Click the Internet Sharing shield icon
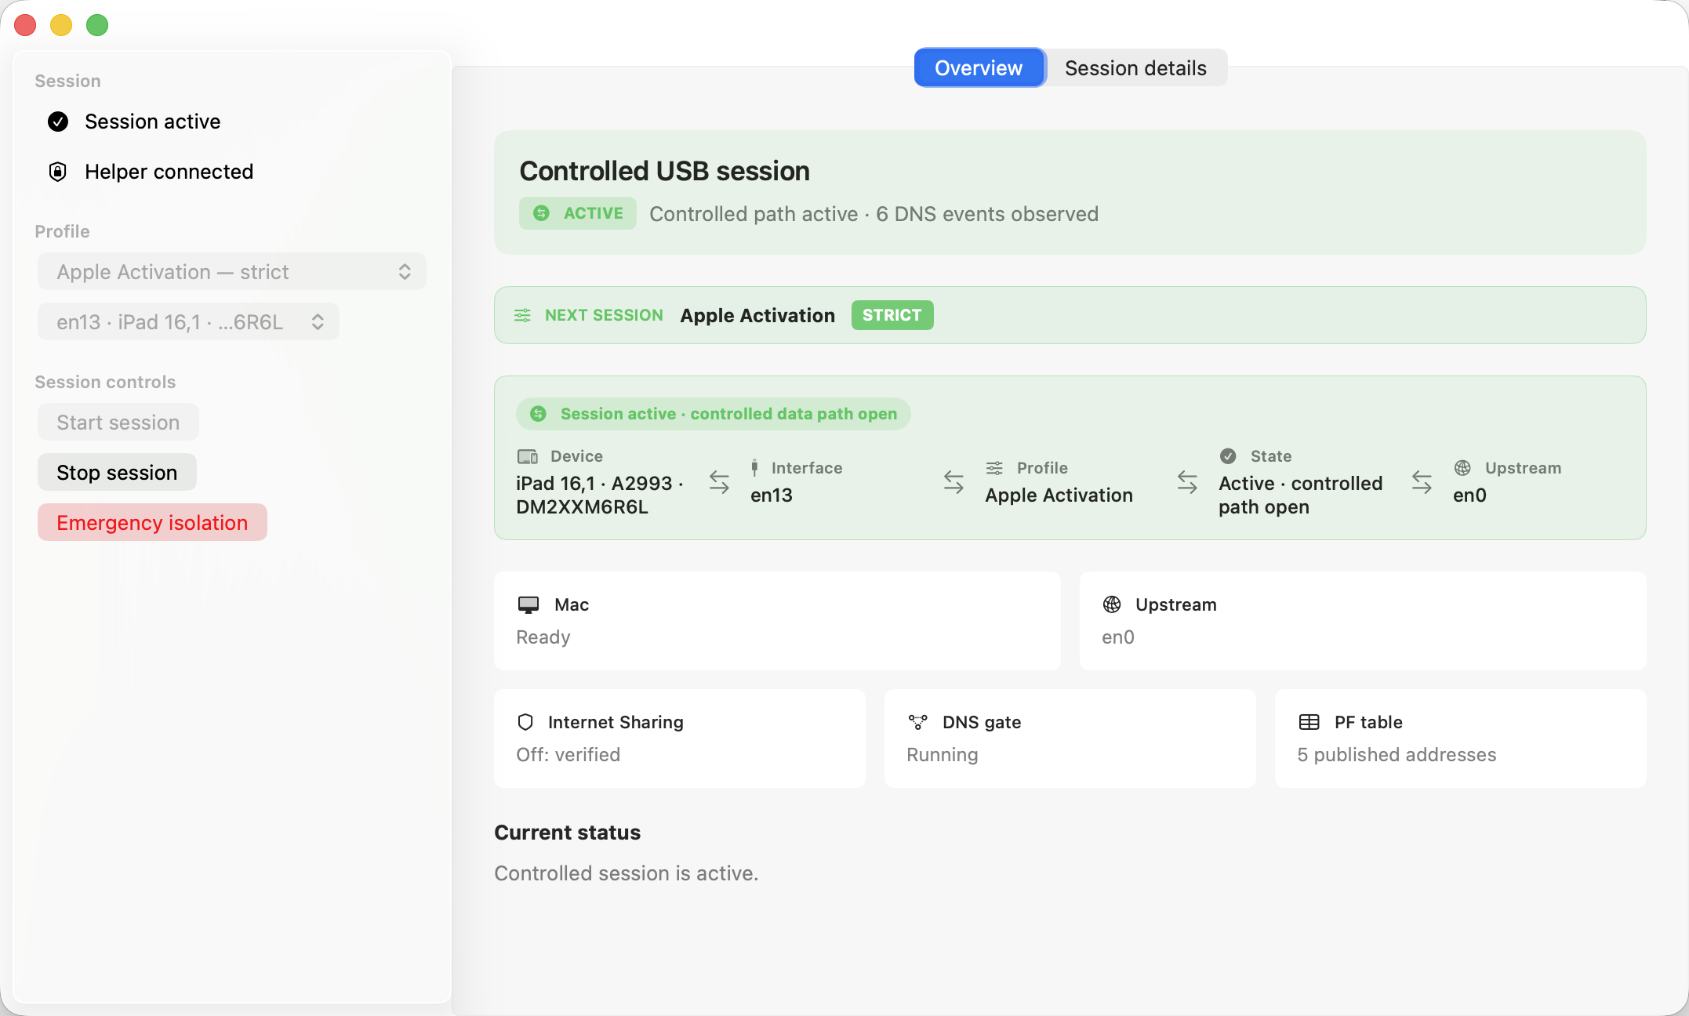1689x1016 pixels. [x=525, y=722]
